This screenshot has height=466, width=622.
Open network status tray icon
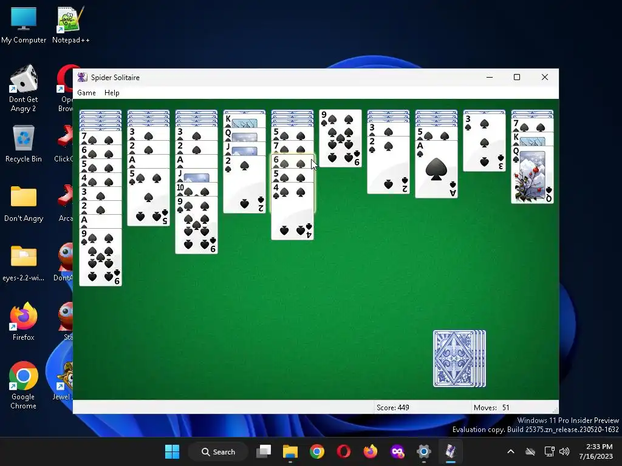pyautogui.click(x=549, y=451)
